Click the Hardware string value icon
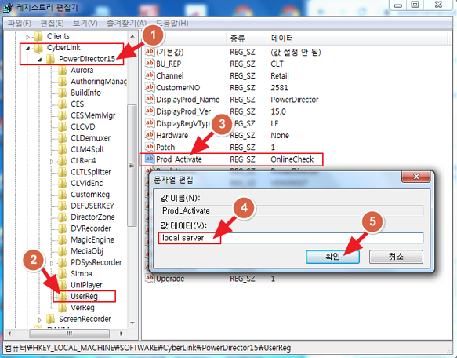457x358 pixels. (150, 135)
